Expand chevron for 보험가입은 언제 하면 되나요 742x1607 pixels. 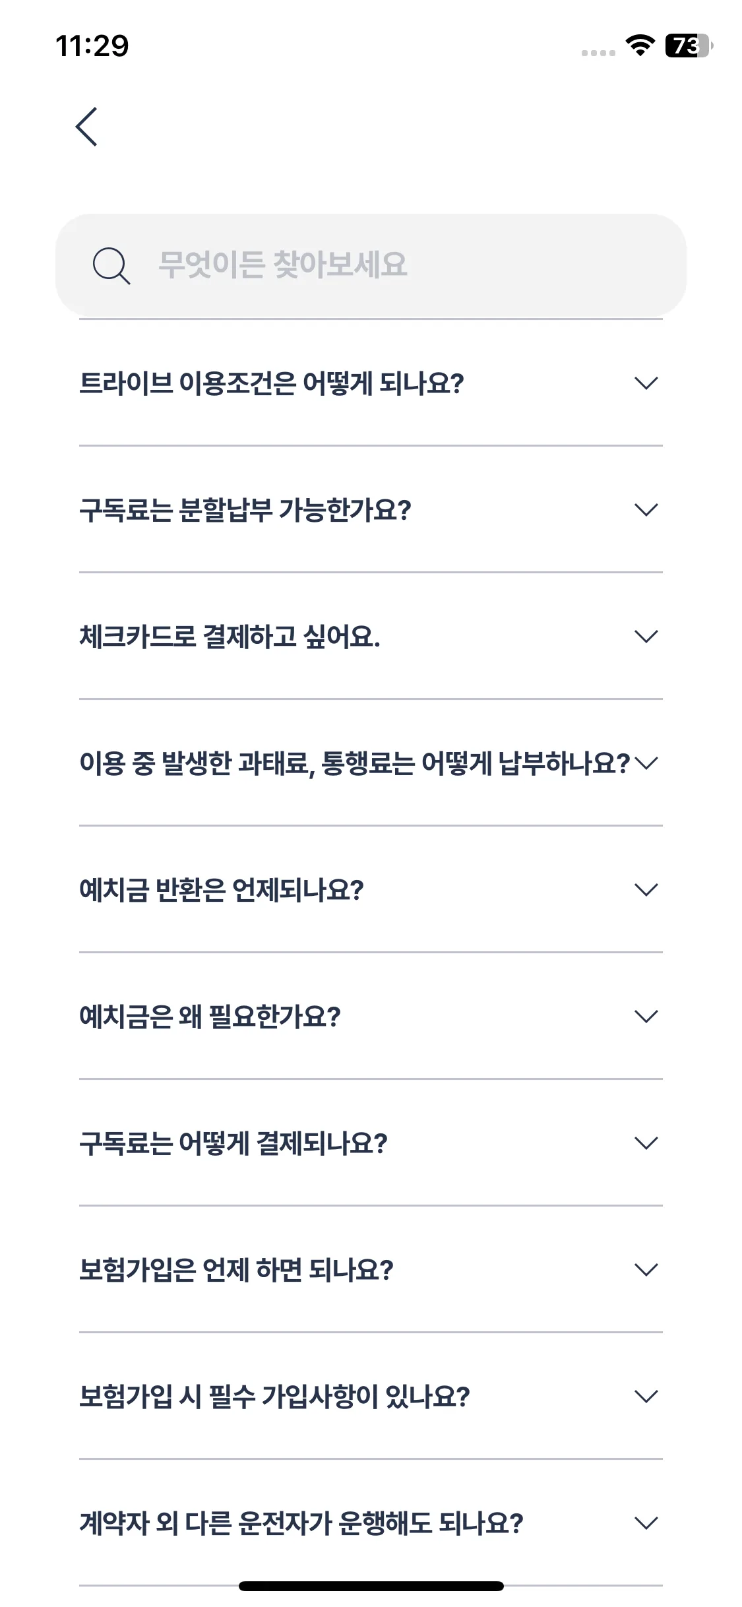(646, 1270)
